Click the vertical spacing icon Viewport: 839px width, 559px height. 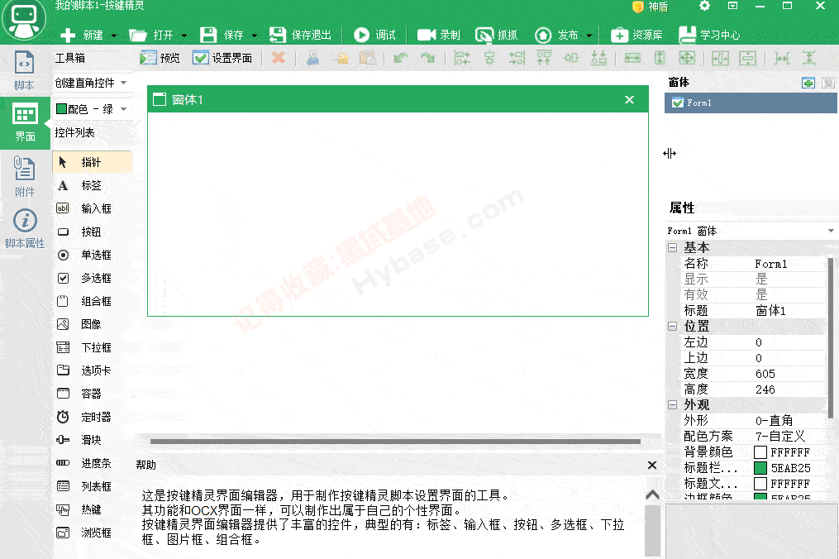[809, 58]
